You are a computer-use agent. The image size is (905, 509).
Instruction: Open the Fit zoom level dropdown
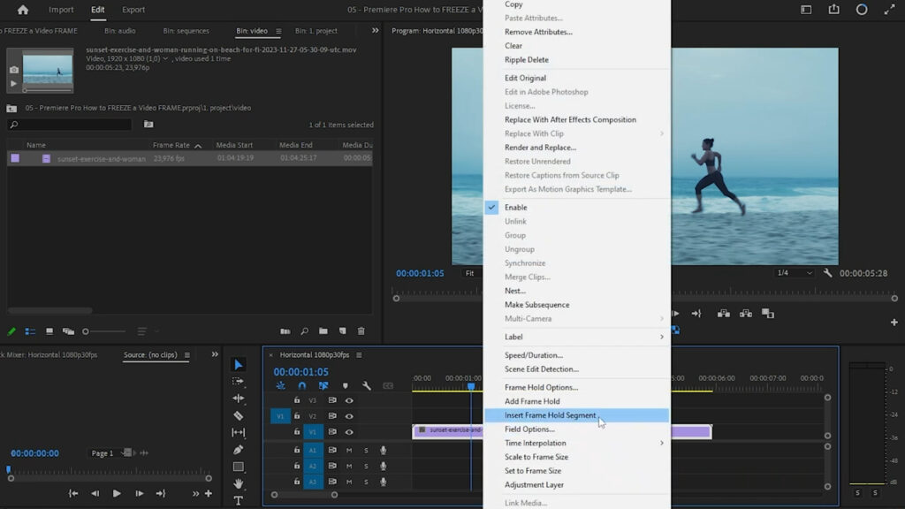(474, 273)
